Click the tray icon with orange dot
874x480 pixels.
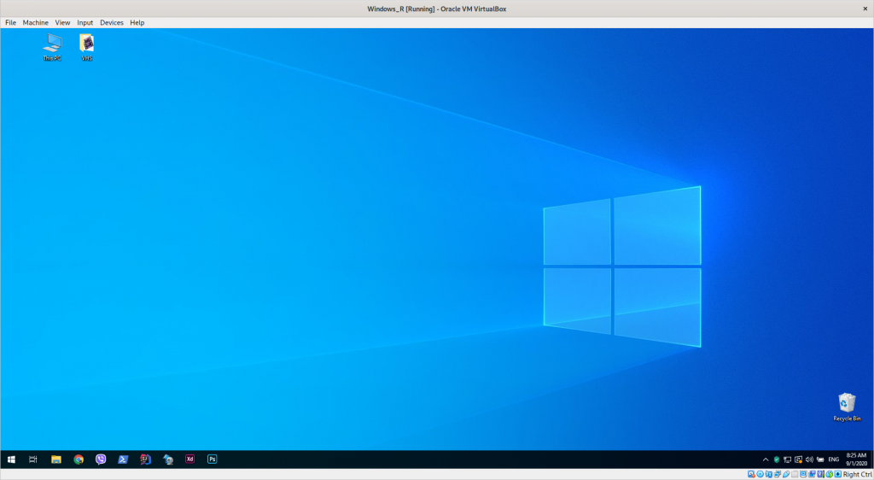coord(798,460)
